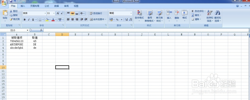Click the Cut (剪切) scissors button
Image resolution: width=250 pixels, height=100 pixels.
[x=13, y=11]
